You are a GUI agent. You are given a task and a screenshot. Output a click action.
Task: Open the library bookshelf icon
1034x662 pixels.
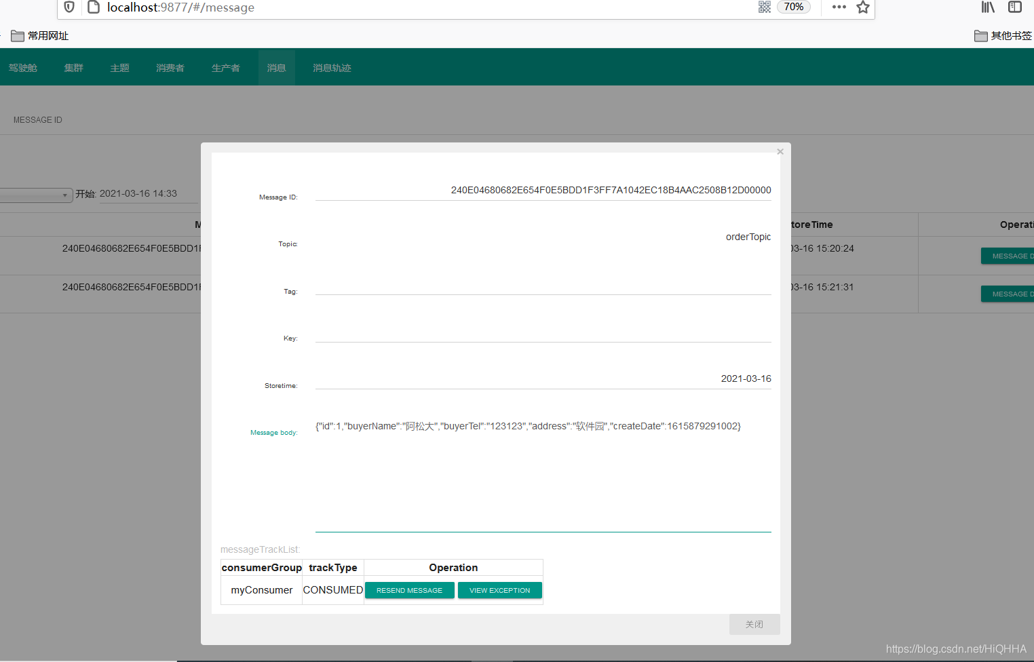click(988, 7)
